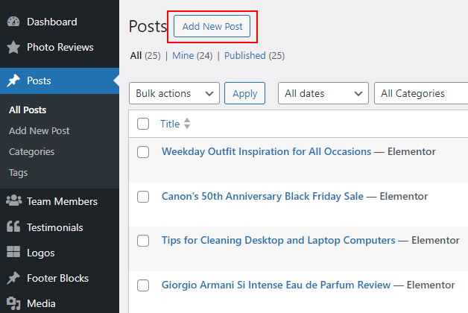Screen dimensions: 468x313
Task: Select All Posts submenu item
Action: (28, 110)
